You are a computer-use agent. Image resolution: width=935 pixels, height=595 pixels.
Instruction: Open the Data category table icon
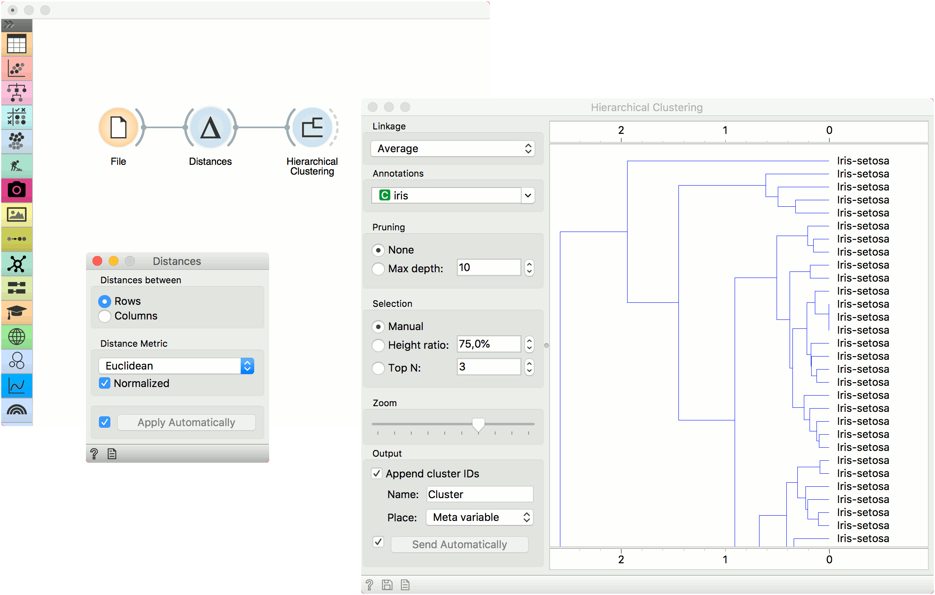coord(17,44)
